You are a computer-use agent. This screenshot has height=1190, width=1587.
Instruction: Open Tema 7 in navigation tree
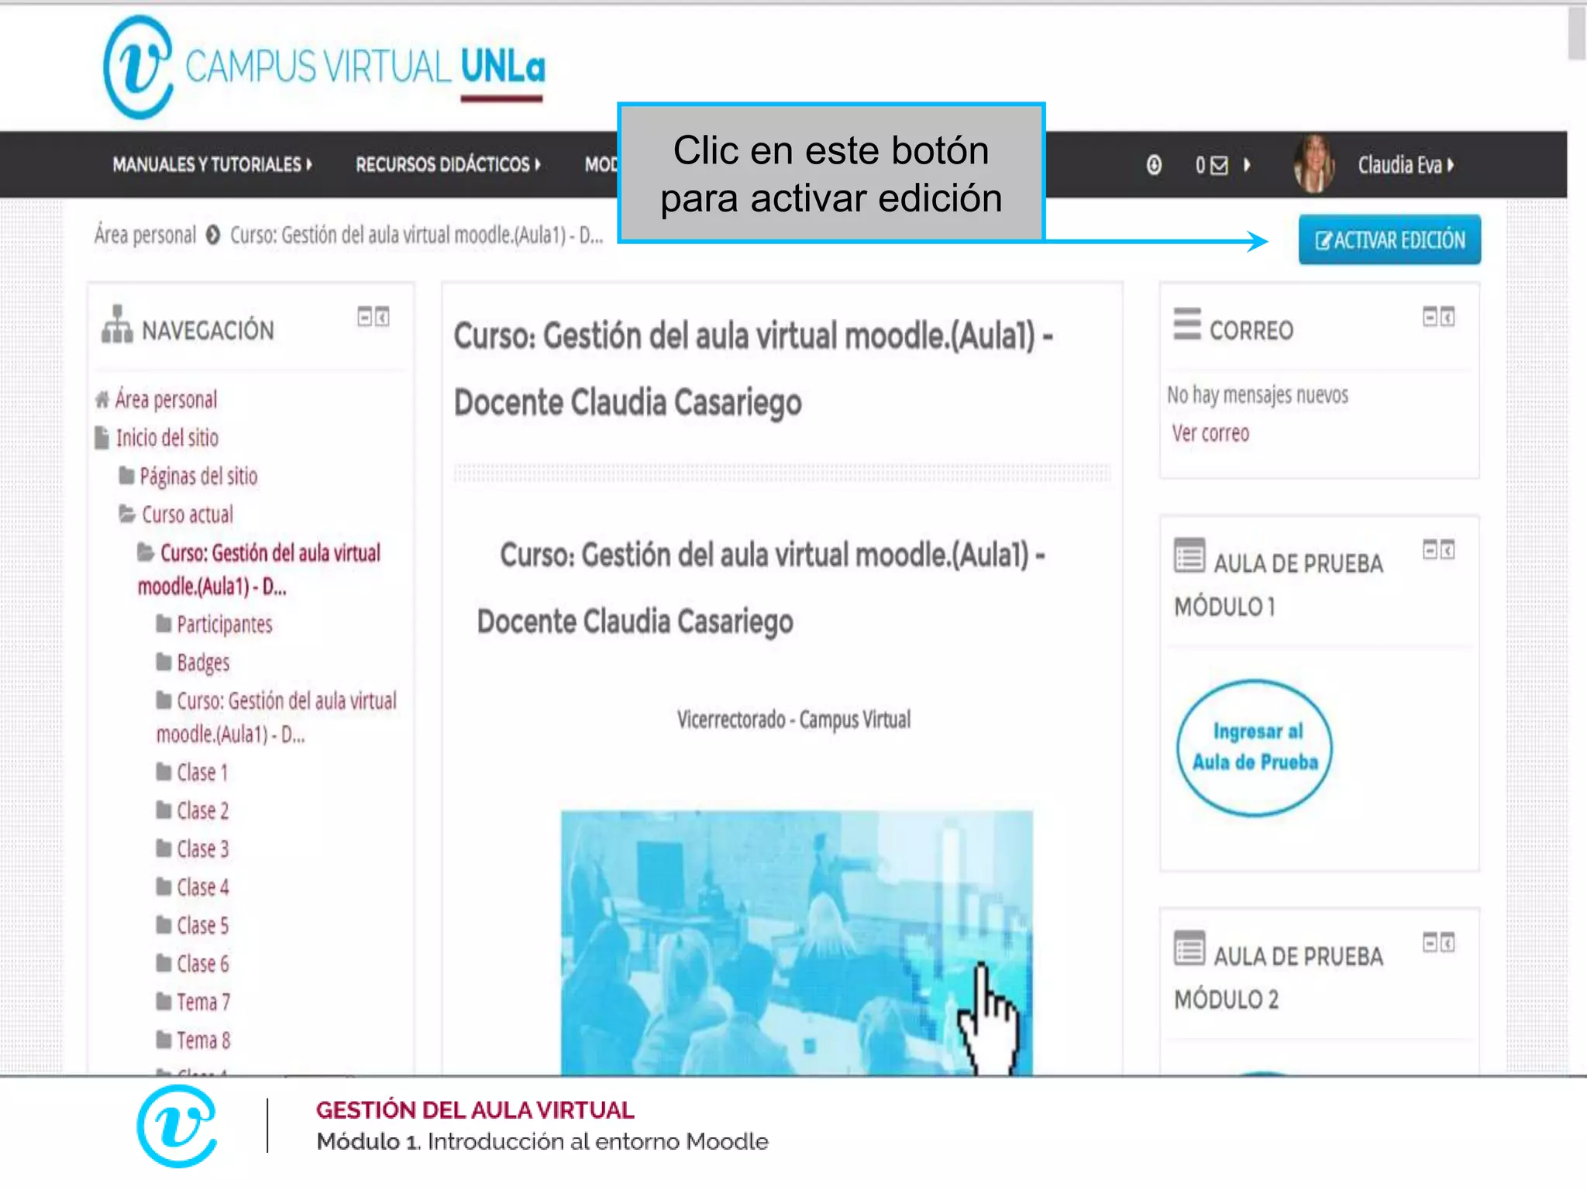point(204,1002)
